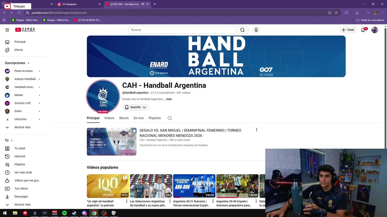The width and height of the screenshot is (387, 217).
Task: Expand Suscripciones section chevron
Action: click(x=28, y=63)
